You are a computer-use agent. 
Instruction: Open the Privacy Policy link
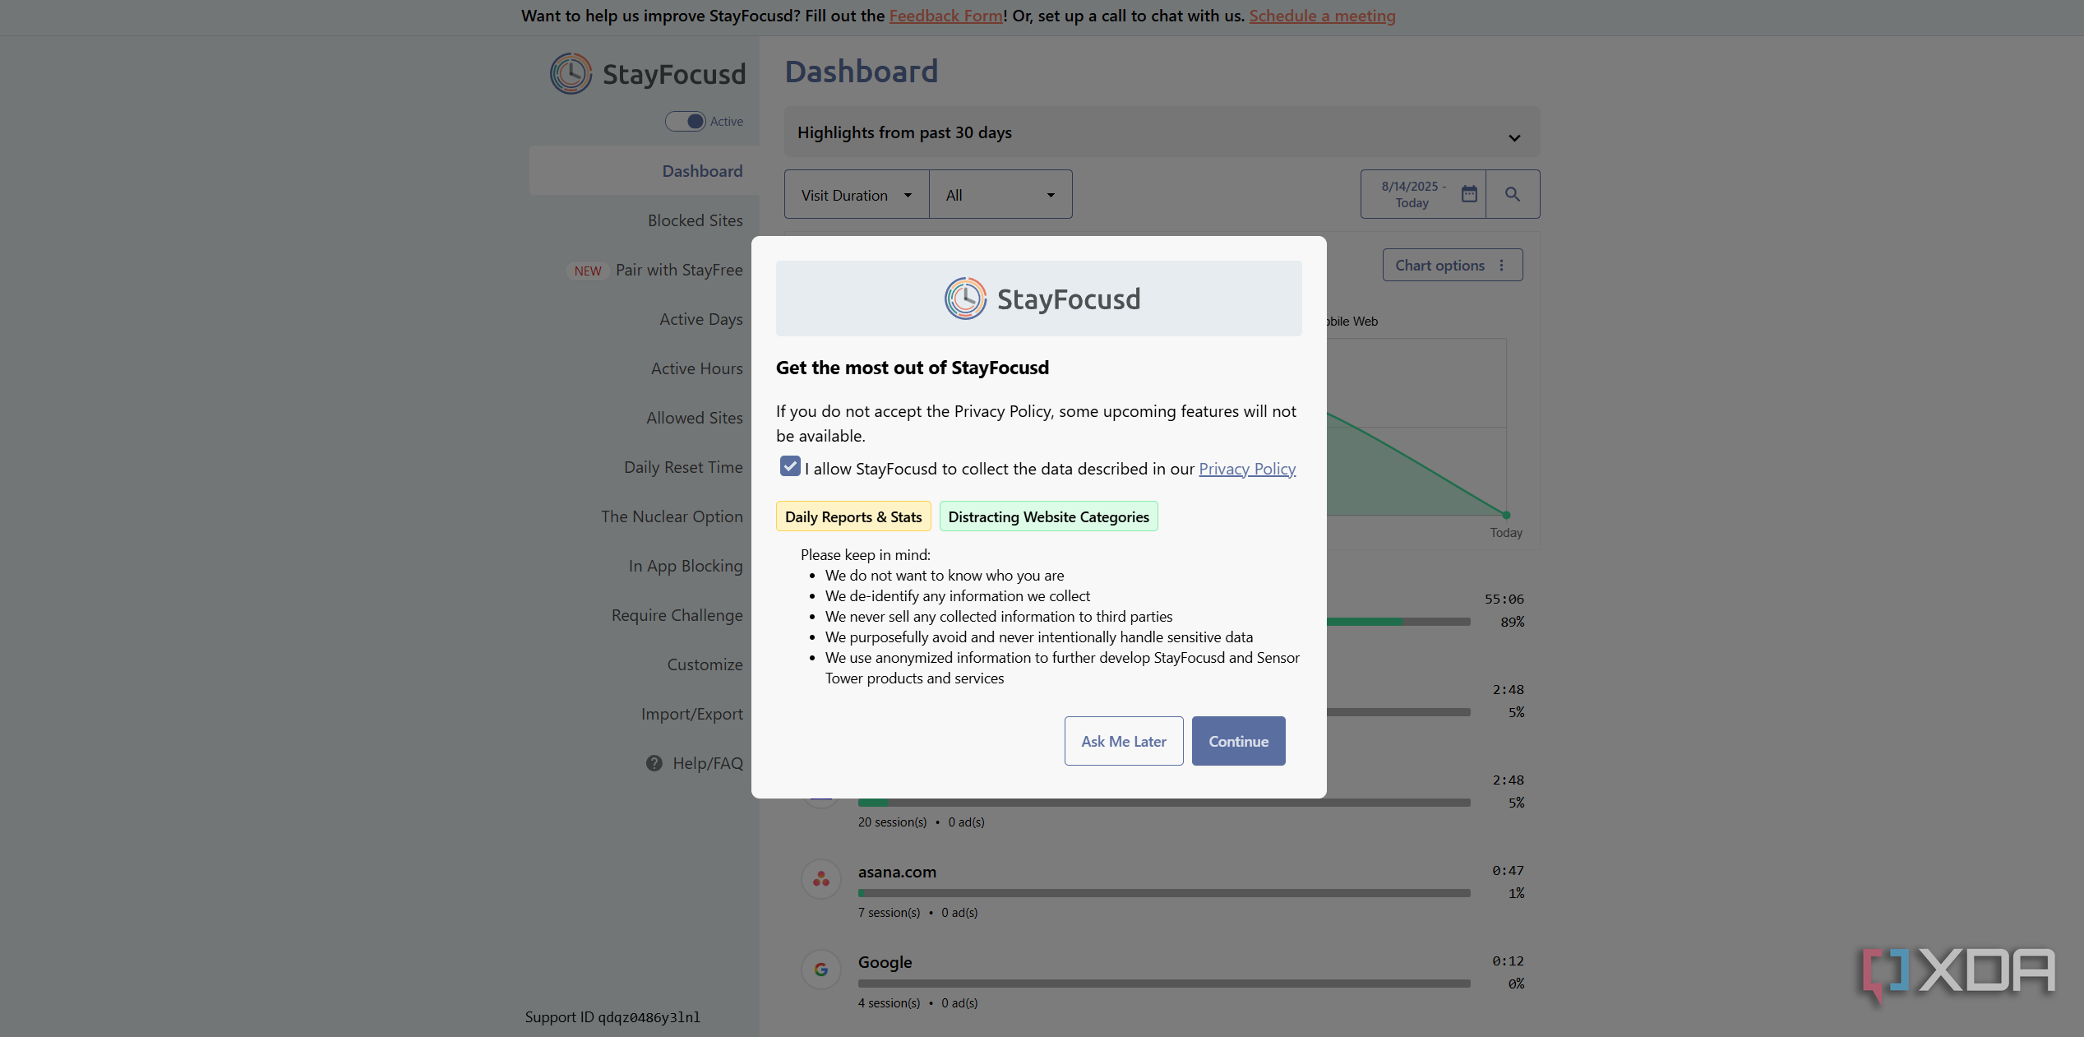[1247, 469]
